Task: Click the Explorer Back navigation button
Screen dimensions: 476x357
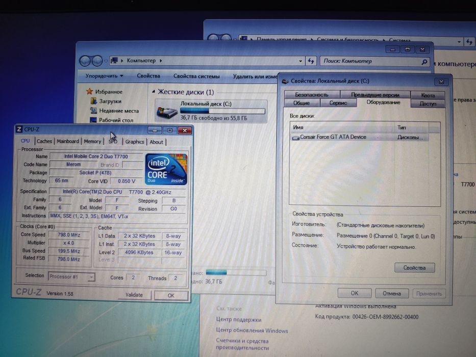Action: (85, 61)
